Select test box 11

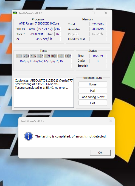click(x=56, y=56)
